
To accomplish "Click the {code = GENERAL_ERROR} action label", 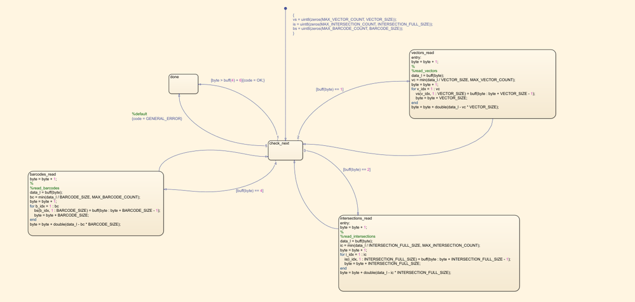I will click(157, 119).
